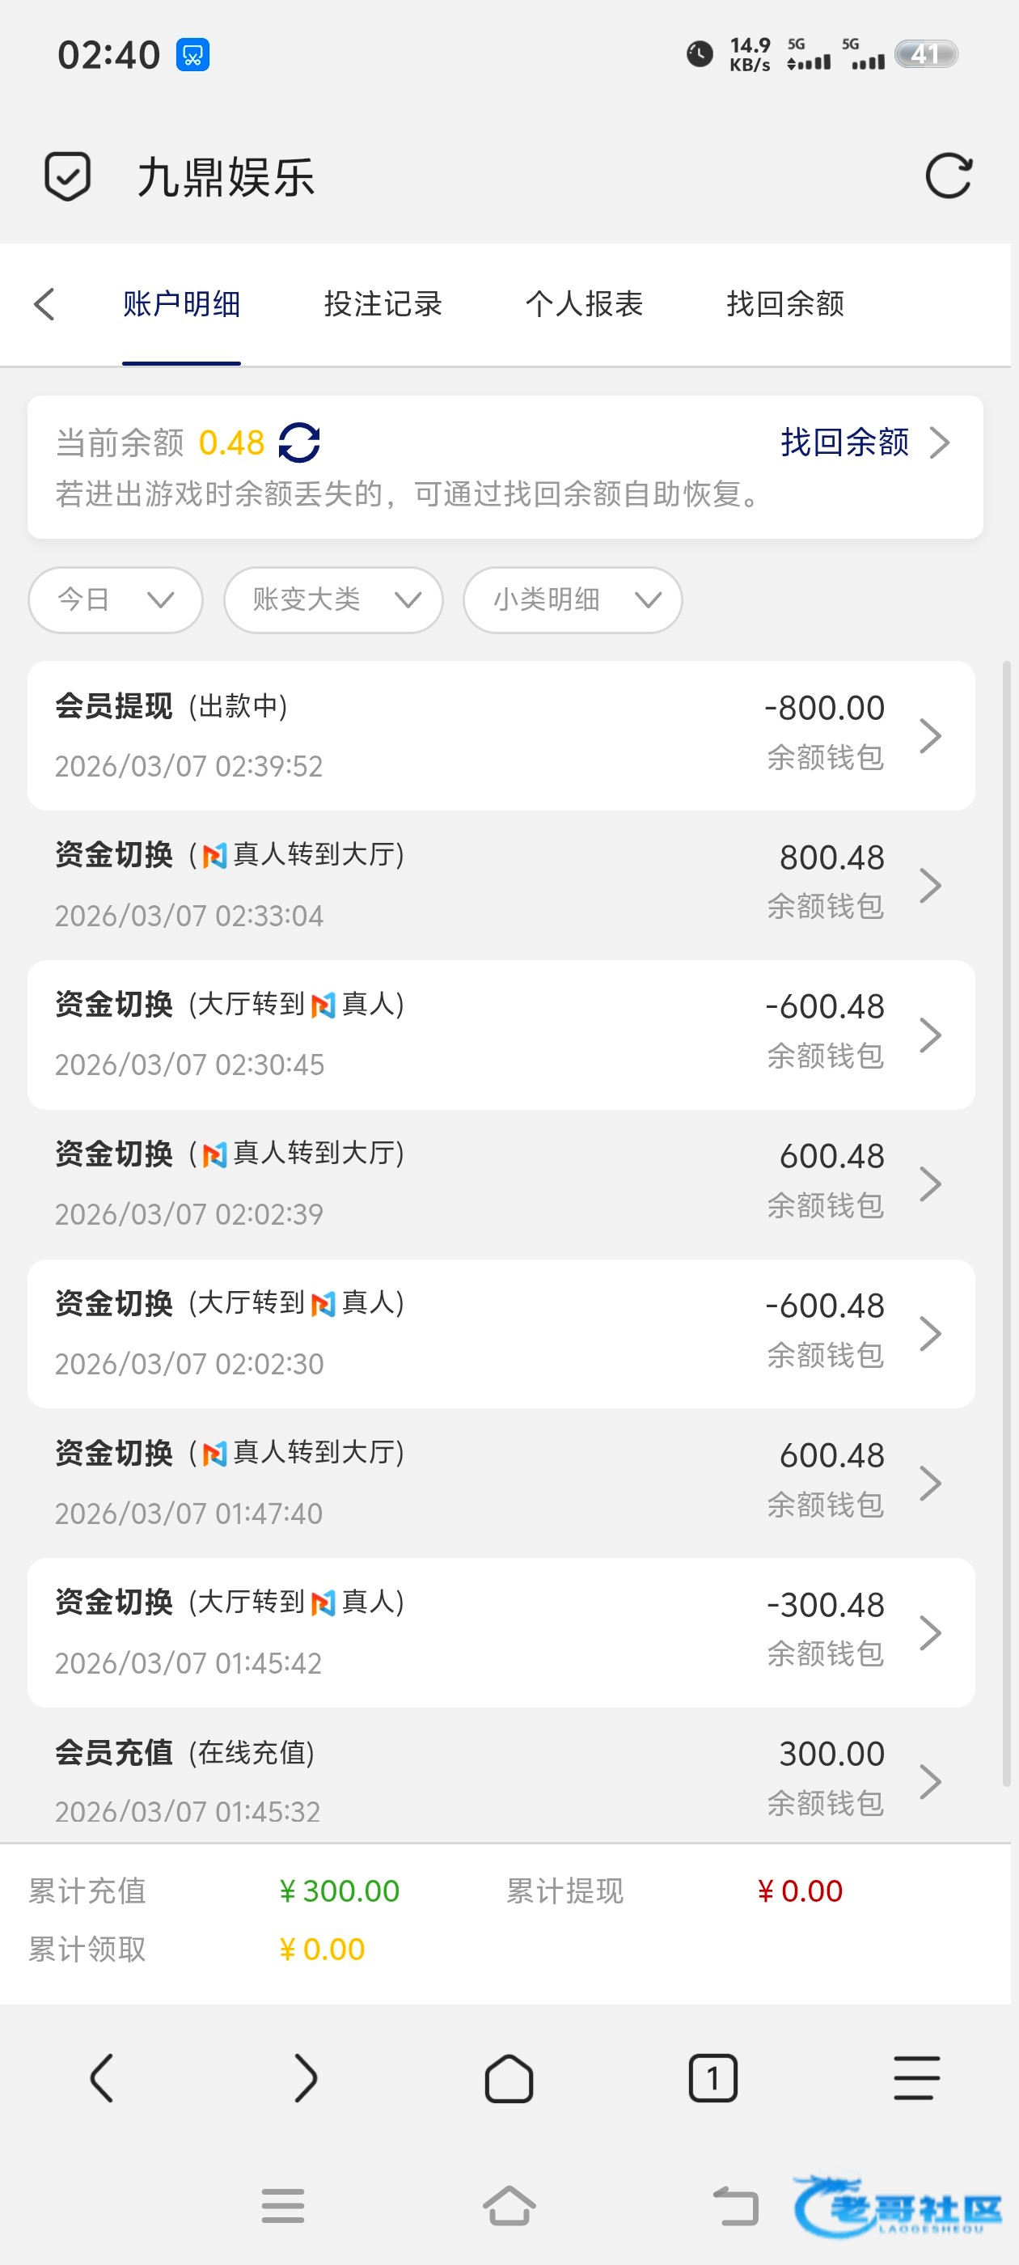Reload the page with the top refresh icon
The height and width of the screenshot is (2265, 1019).
pyautogui.click(x=948, y=176)
